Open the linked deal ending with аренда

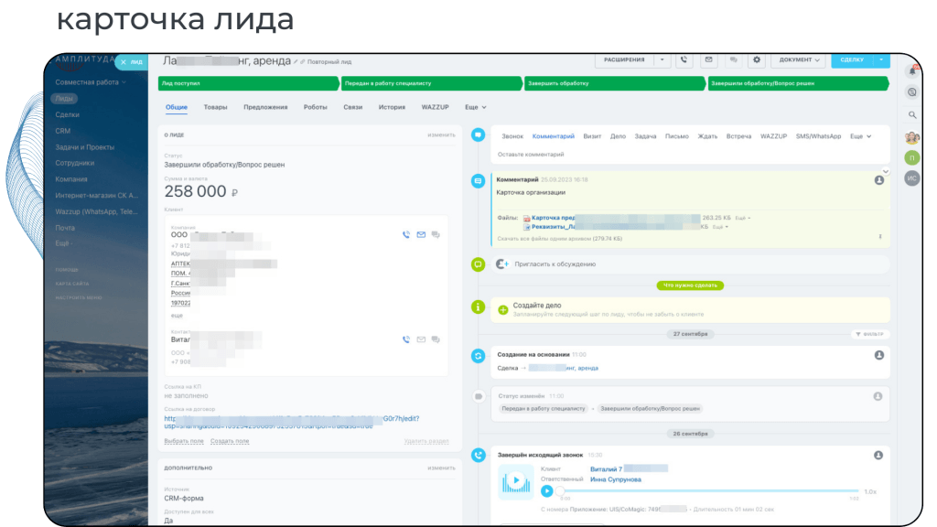pos(563,368)
